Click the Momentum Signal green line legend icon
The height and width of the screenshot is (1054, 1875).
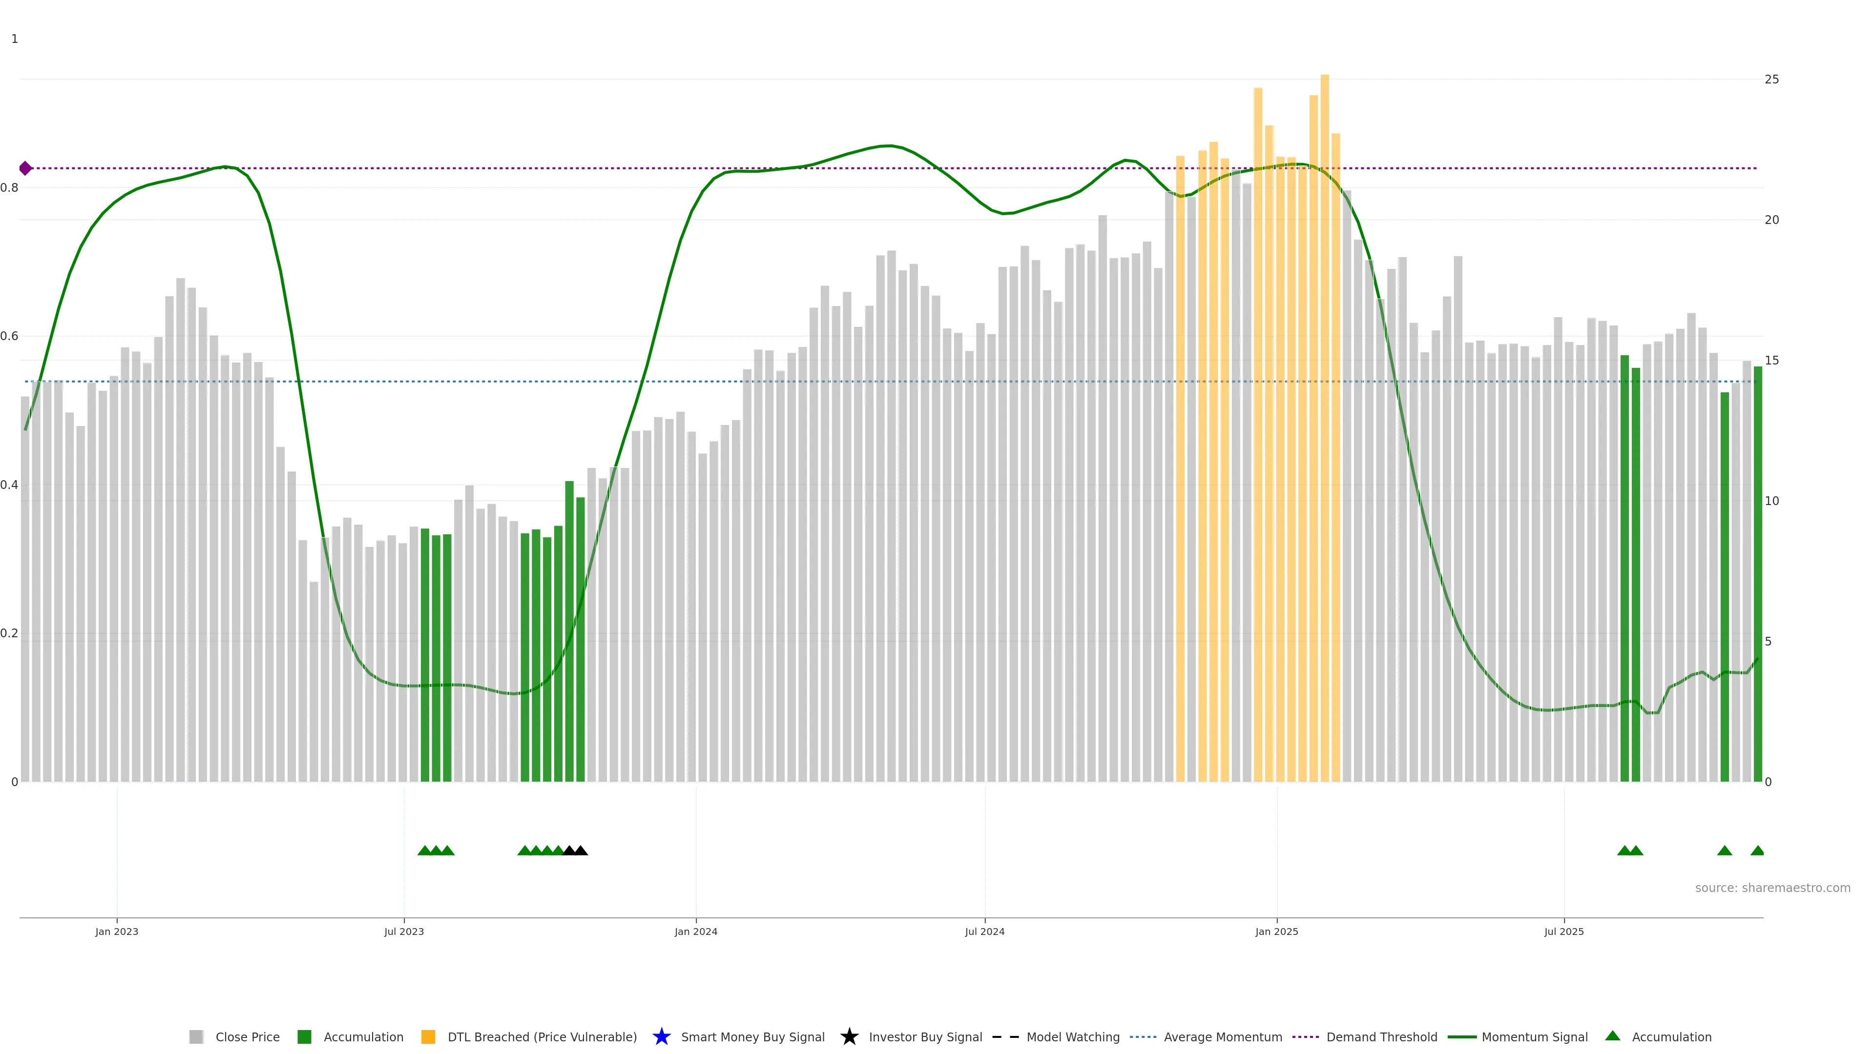point(1461,1036)
